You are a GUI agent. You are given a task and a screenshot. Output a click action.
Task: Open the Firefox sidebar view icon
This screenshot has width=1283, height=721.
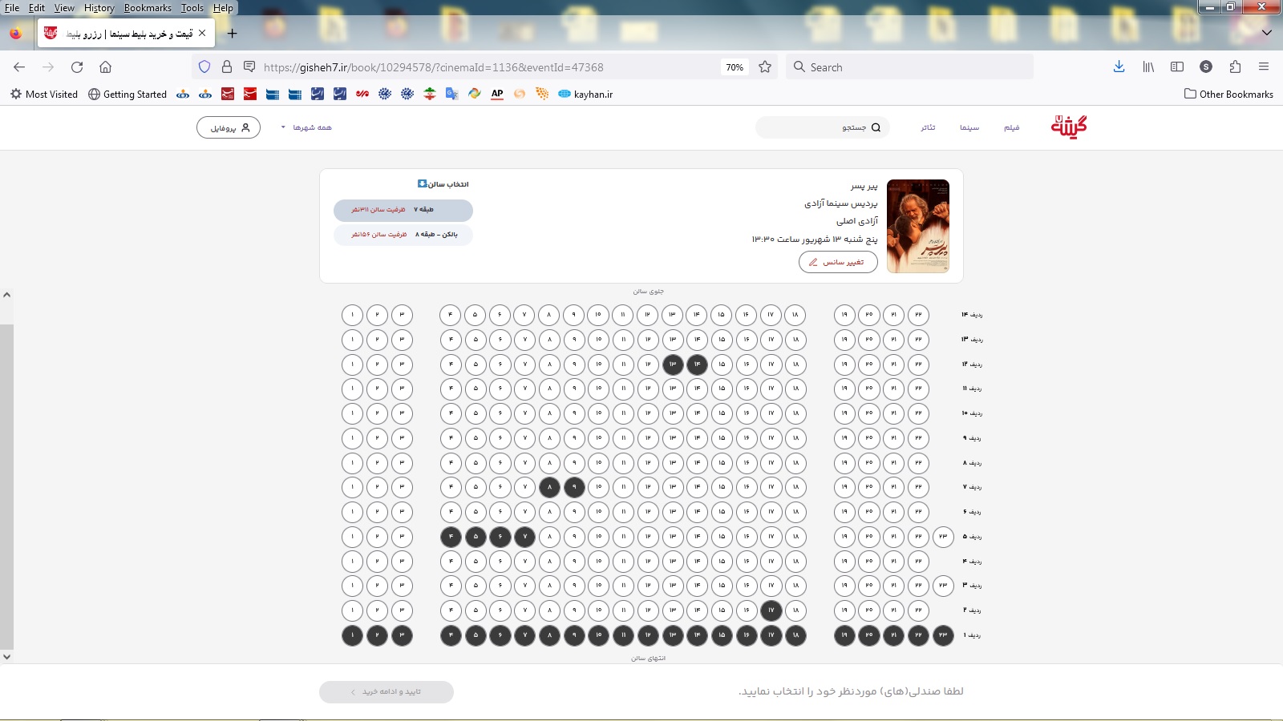pyautogui.click(x=1177, y=67)
